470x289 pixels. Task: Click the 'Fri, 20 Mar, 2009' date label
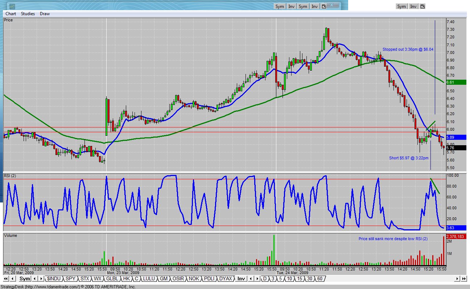[x=18, y=273]
